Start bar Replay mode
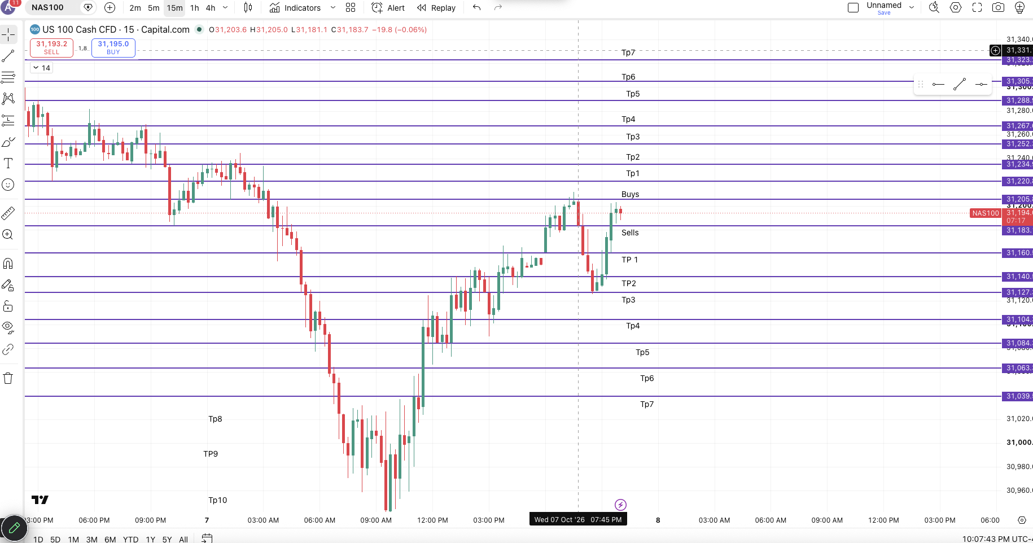Viewport: 1033px width, 543px height. (436, 8)
